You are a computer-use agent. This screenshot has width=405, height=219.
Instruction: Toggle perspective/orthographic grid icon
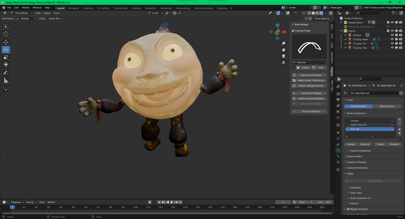point(284,62)
